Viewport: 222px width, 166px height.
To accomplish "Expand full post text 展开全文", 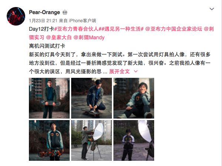I will coord(119,71).
